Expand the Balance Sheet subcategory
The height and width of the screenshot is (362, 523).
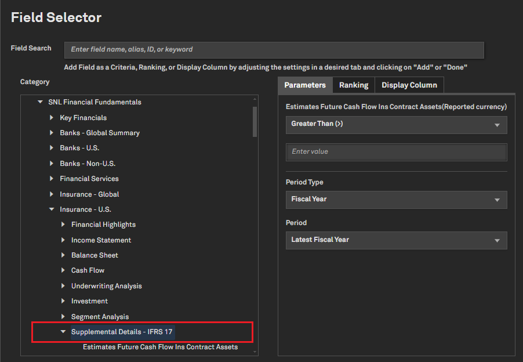(63, 255)
